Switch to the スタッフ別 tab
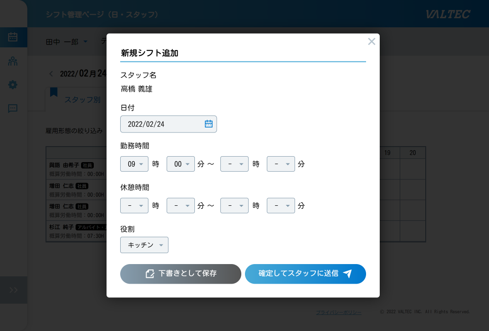Image resolution: width=489 pixels, height=331 pixels. click(82, 99)
